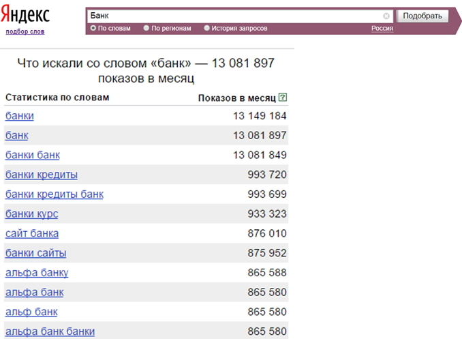Click the value 933 323

click(267, 214)
